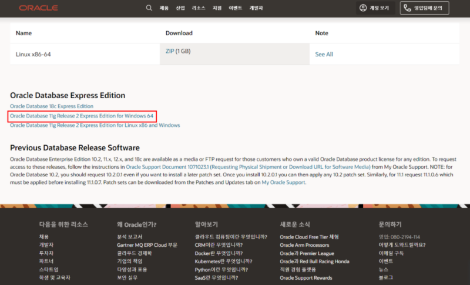
Task: Click the Oracle logo
Action: tap(39, 8)
